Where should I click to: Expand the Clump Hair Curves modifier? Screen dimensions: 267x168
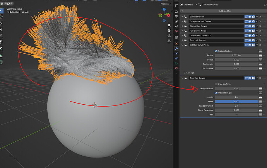click(182, 26)
